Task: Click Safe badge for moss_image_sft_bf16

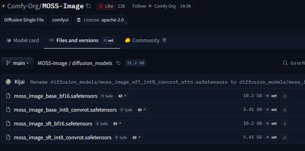Action: pos(102,124)
